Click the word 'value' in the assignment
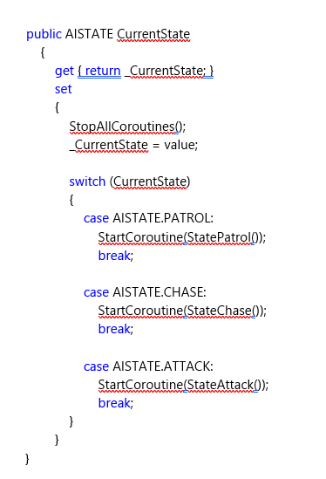Image resolution: width=326 pixels, height=479 pixels. tap(180, 145)
